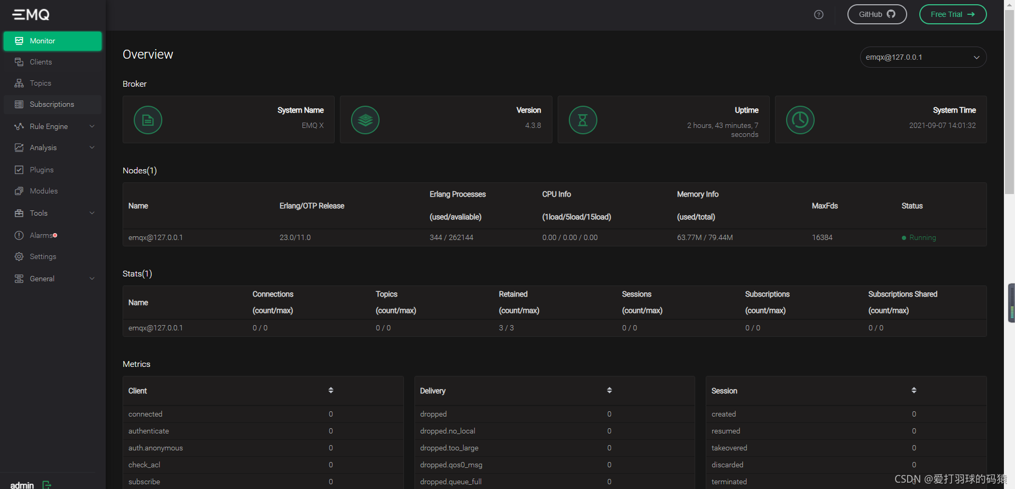Open the Modules menu item
The image size is (1015, 489).
click(52, 191)
